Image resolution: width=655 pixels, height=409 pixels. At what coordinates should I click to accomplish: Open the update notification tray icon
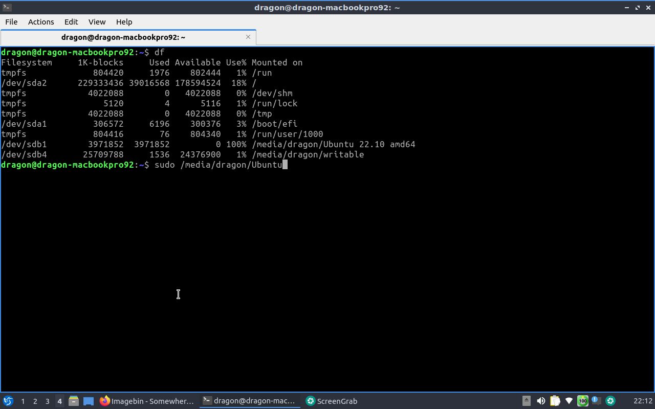pyautogui.click(x=596, y=401)
